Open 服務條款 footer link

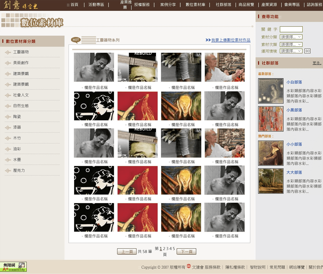[x=212, y=267]
